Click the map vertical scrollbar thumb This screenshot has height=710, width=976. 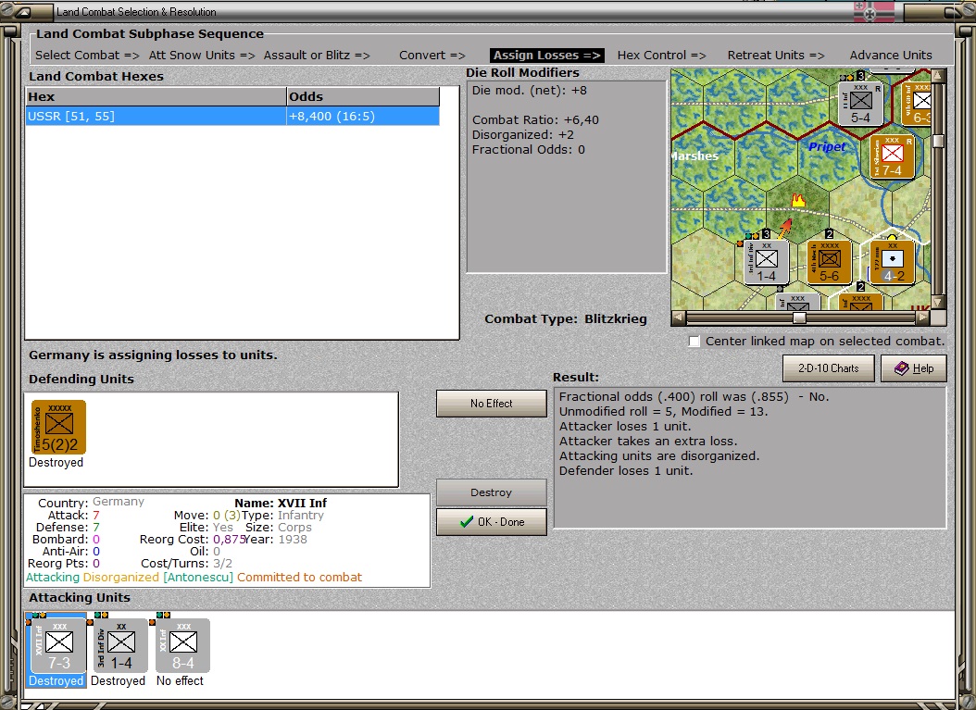938,142
